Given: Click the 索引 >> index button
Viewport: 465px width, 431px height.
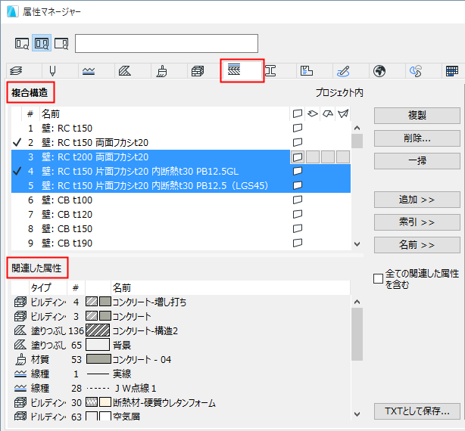Looking at the screenshot, I should coord(417,222).
